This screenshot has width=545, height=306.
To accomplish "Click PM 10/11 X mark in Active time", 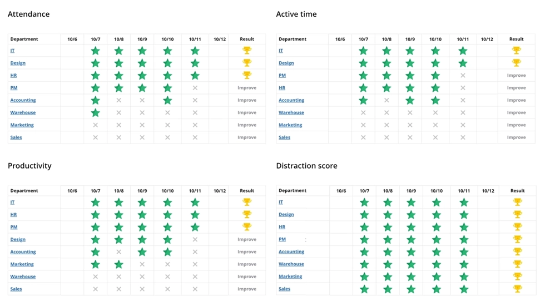I will pyautogui.click(x=463, y=76).
